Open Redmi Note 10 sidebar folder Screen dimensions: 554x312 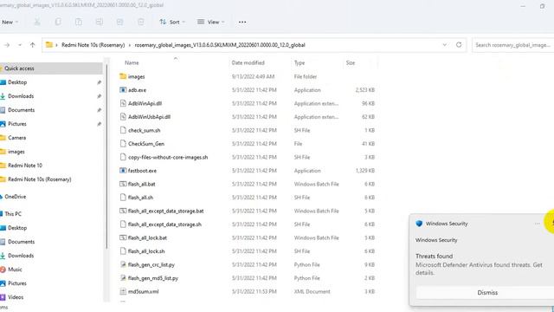[x=25, y=166]
